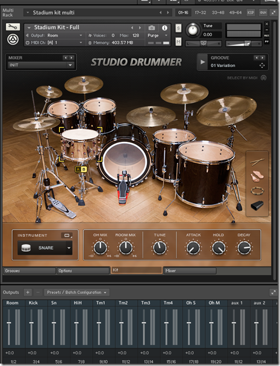Select the tambourine percussion icon
Screen dimensions: 280x366
click(257, 191)
